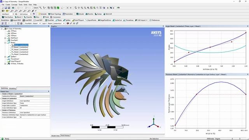This screenshot has height=140, width=249.
Task: Click the ThroatArea tool in the toolbar
Action: click(128, 20)
